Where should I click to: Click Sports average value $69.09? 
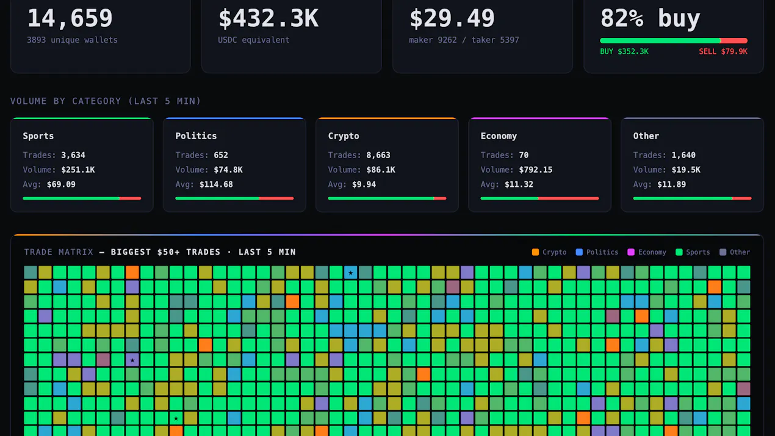tap(61, 184)
